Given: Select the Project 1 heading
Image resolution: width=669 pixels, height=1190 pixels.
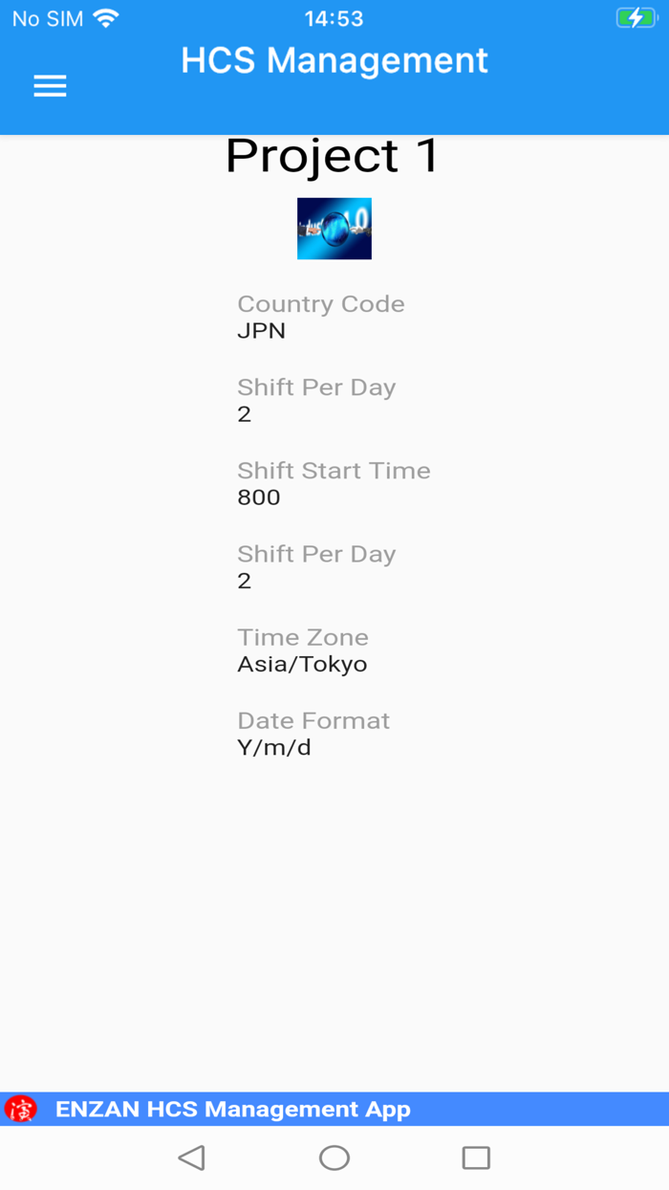Looking at the screenshot, I should click(332, 156).
